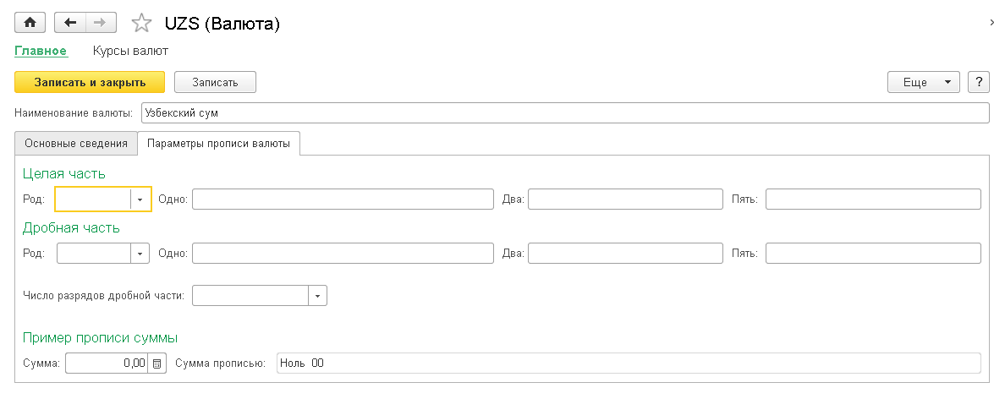This screenshot has width=994, height=399.
Task: Open calculator icon in Сумма field
Action: (157, 363)
